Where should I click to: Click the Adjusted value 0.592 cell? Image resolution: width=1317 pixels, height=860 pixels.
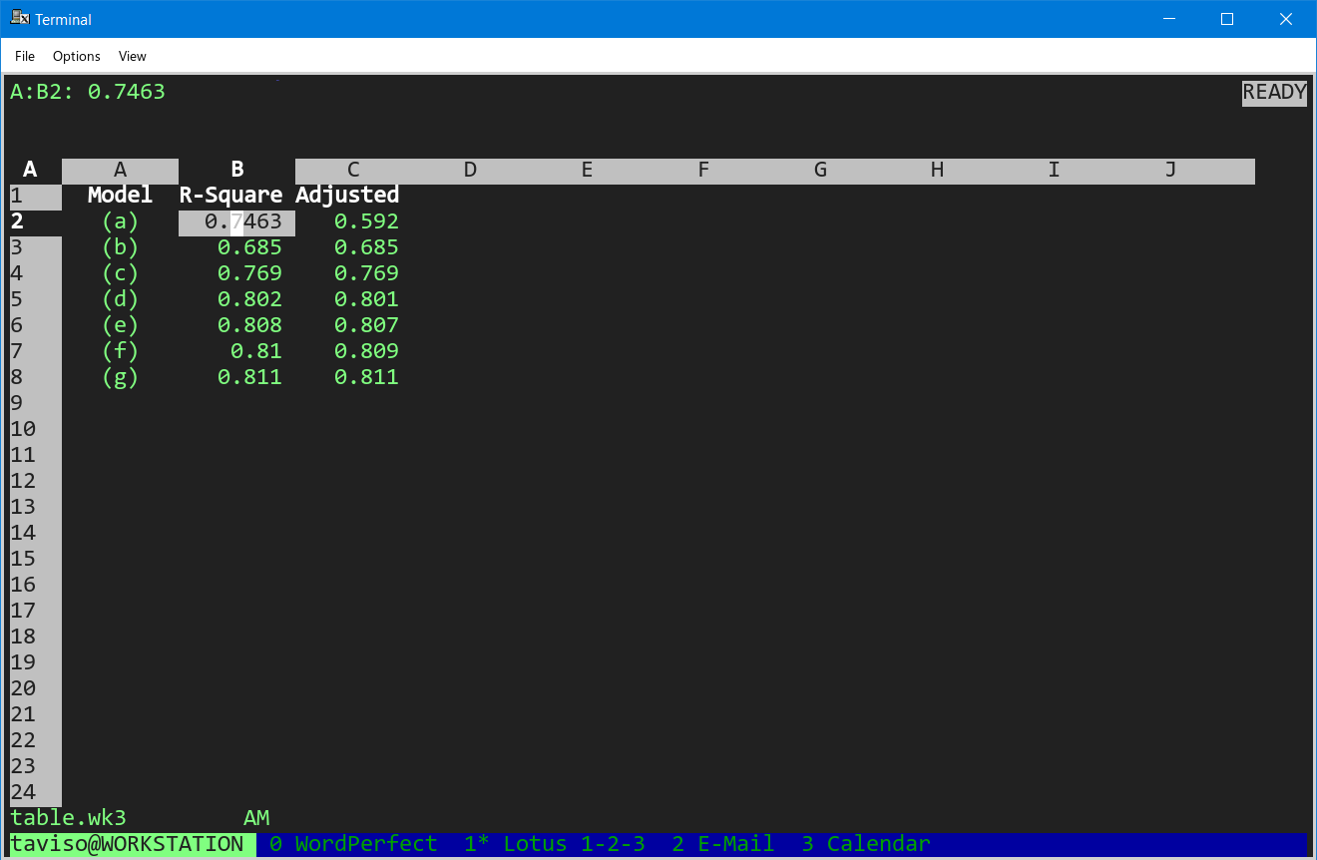point(366,221)
